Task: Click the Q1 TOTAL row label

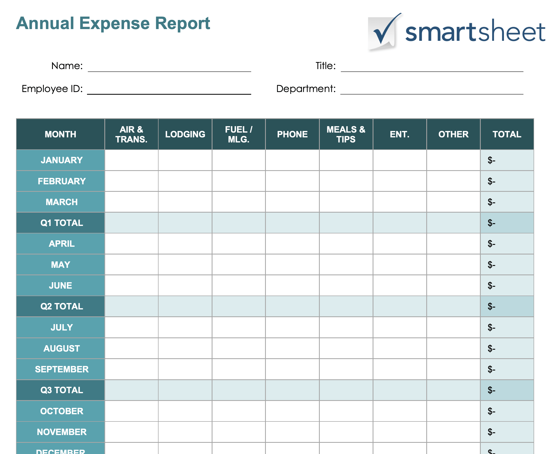Action: pos(60,223)
